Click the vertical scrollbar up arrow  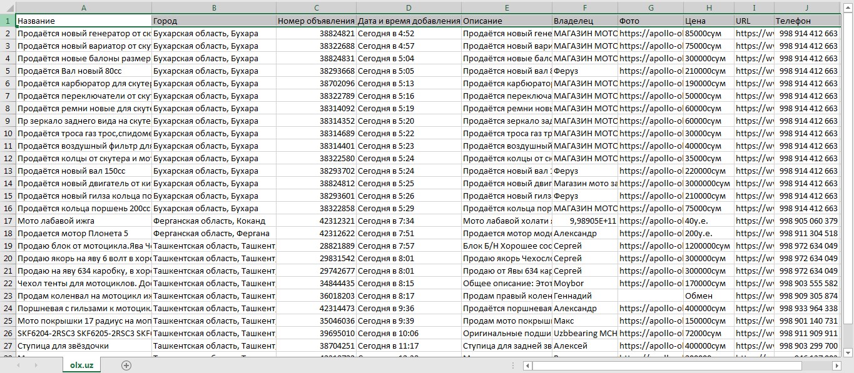848,20
